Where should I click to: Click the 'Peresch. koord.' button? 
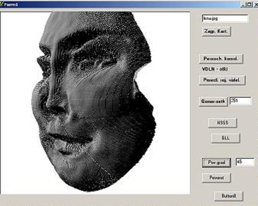221,59
